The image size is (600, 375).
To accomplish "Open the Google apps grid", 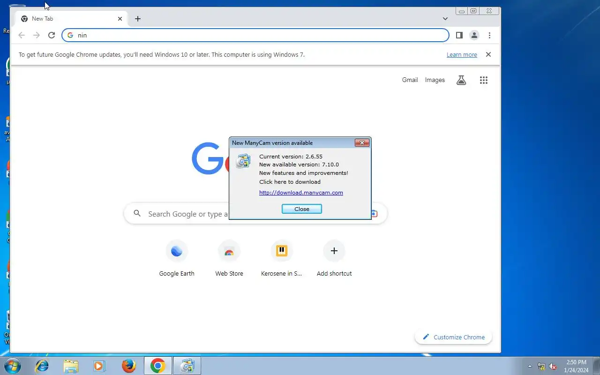I will click(x=484, y=80).
